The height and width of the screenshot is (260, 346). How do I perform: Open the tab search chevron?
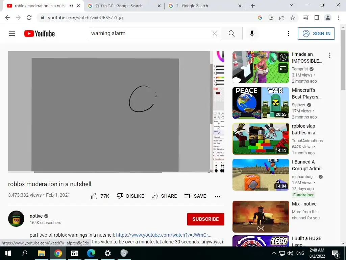pos(292,5)
